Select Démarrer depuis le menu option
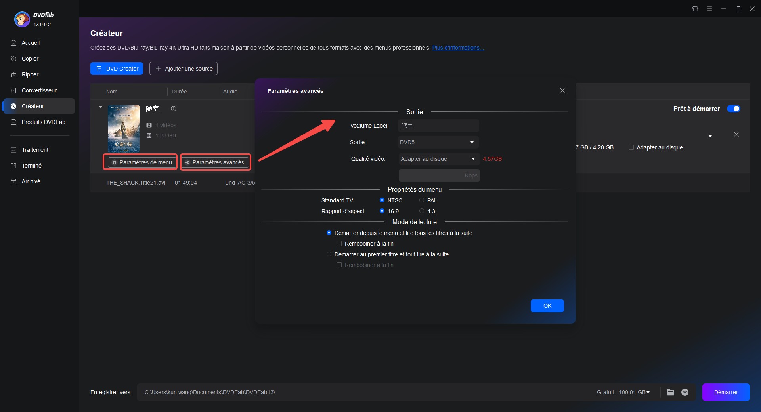The height and width of the screenshot is (412, 761). pos(329,233)
